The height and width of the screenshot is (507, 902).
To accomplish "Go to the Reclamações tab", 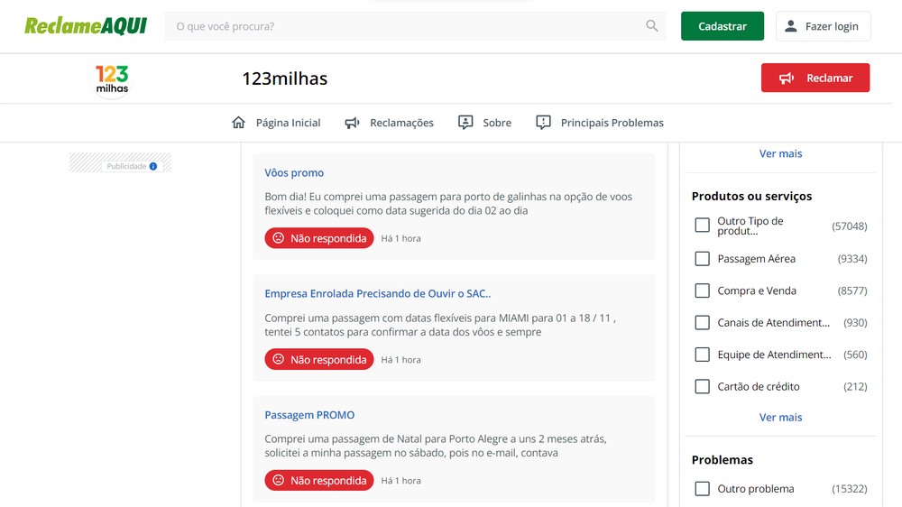I will coord(401,123).
